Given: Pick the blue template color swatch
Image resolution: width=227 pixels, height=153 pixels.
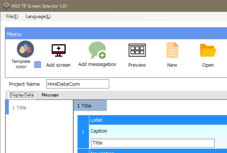Looking at the screenshot, I should (38, 65).
